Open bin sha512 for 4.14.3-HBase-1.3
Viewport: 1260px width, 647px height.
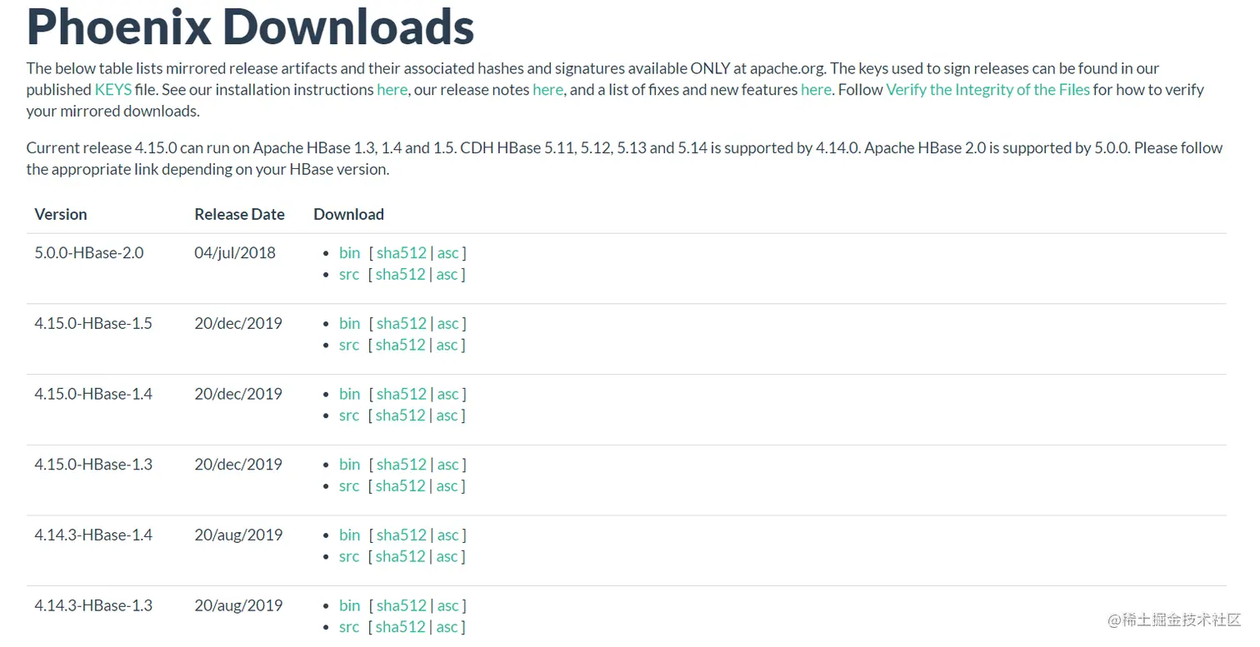[401, 606]
